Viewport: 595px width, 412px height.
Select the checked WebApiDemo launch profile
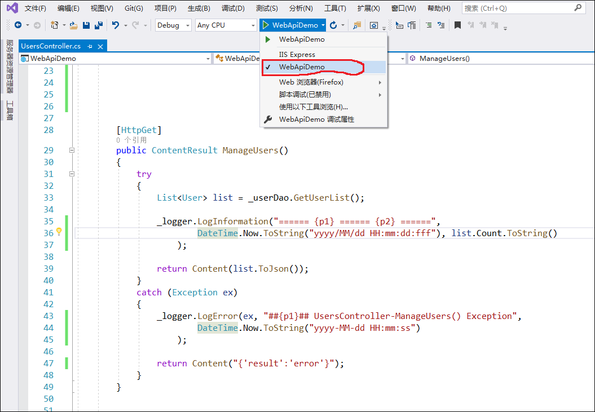coord(324,67)
